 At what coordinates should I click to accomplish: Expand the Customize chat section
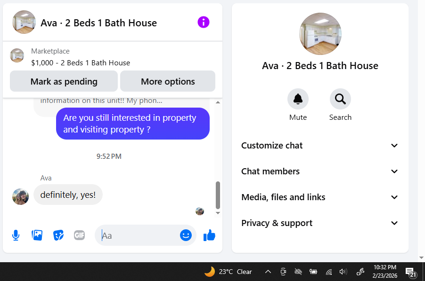[320, 145]
